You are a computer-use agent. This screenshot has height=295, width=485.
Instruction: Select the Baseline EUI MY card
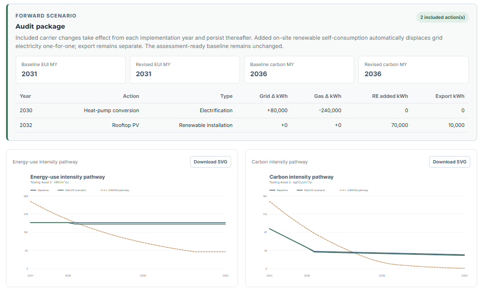tap(71, 70)
